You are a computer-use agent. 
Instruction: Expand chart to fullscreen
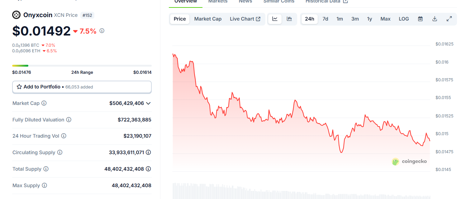[x=449, y=19]
